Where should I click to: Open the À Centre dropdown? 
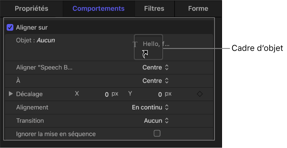156,81
